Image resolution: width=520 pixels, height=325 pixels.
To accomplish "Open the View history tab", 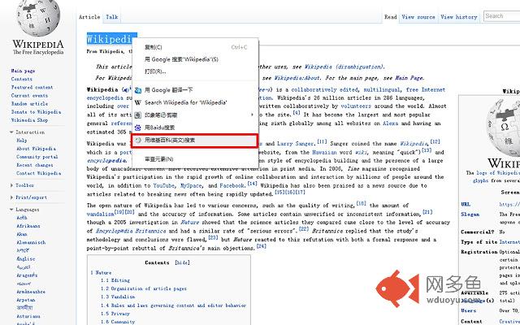I will point(458,17).
